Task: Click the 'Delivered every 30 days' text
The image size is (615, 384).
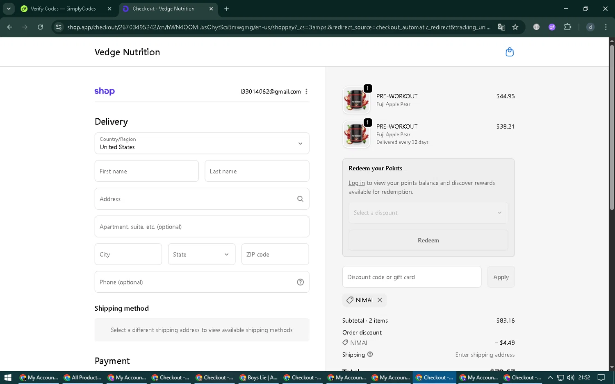Action: (x=402, y=142)
